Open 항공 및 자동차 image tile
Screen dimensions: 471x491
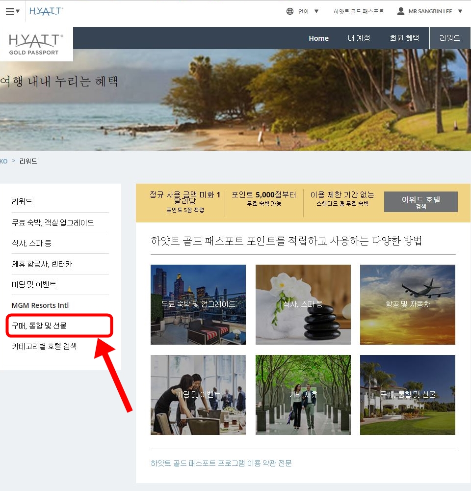click(408, 304)
